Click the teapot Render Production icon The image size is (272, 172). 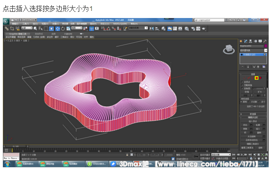coord(204,28)
